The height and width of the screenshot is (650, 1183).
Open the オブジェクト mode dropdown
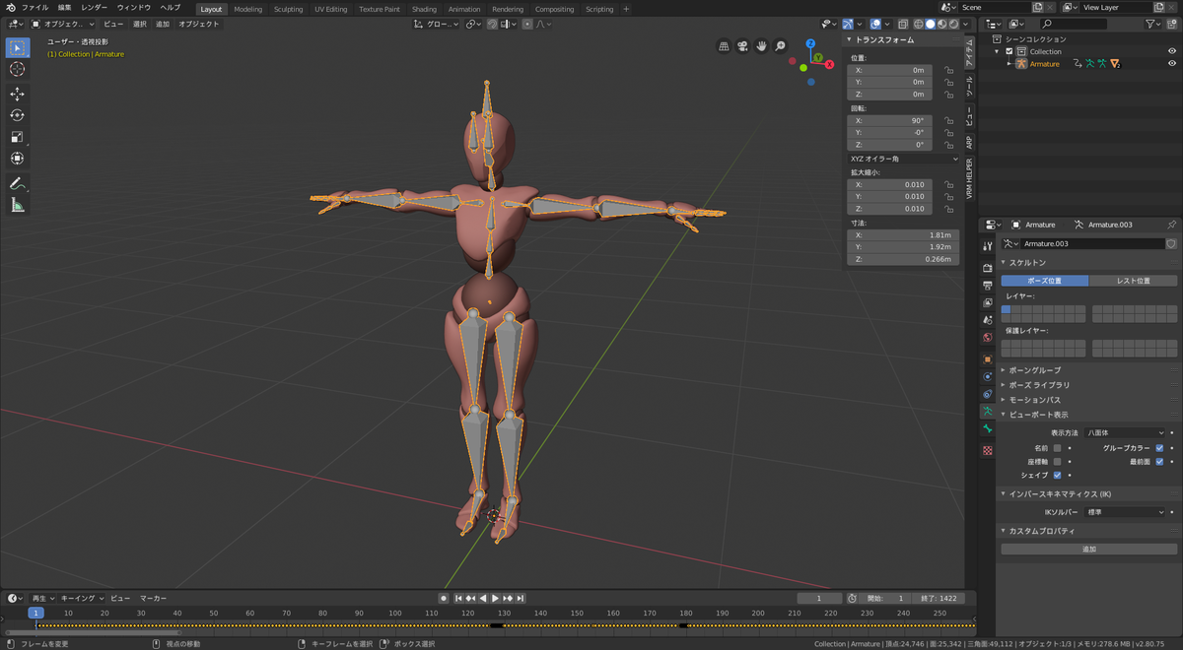(x=63, y=24)
